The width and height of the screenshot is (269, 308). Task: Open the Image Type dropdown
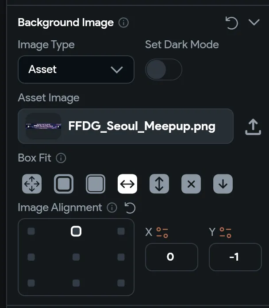(76, 69)
